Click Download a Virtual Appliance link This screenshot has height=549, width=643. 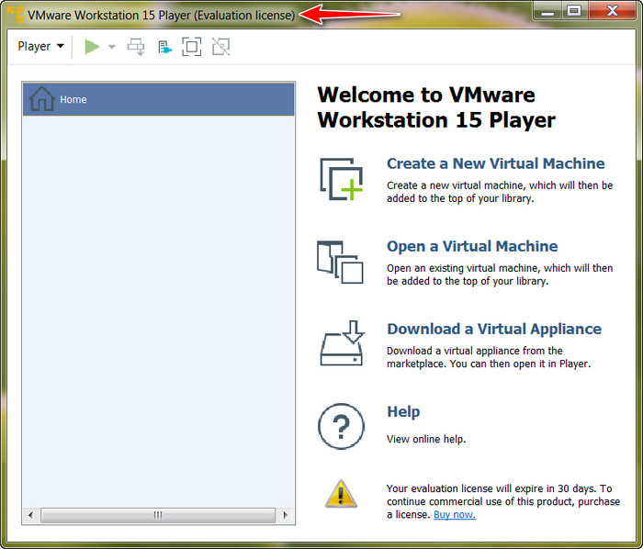(x=494, y=329)
